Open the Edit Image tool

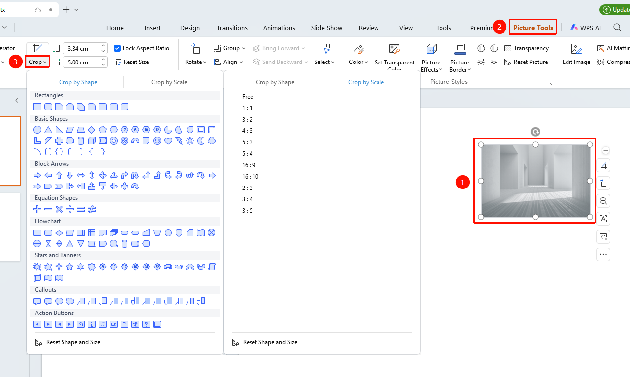pyautogui.click(x=576, y=55)
